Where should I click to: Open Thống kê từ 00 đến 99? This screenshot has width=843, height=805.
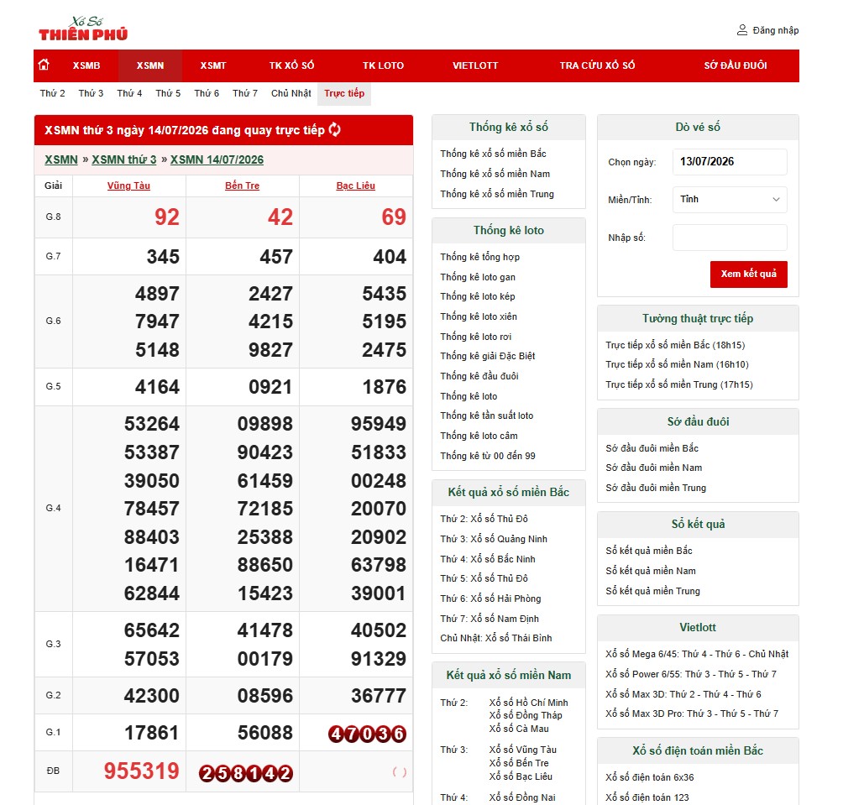(488, 456)
